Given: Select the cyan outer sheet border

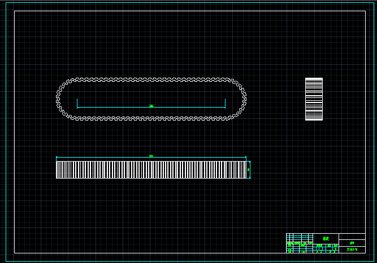Looking at the screenshot, I should [190, 3].
